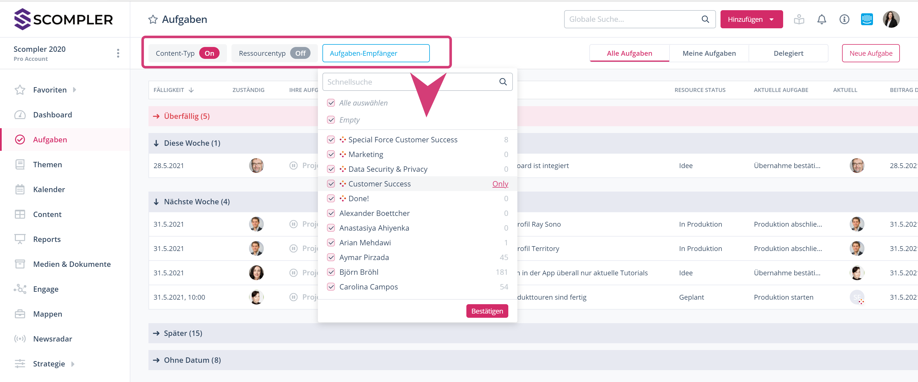Open the Kalender sidebar item

[49, 189]
